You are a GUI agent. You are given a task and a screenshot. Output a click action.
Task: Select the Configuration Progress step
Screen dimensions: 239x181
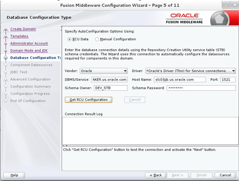point(30,94)
